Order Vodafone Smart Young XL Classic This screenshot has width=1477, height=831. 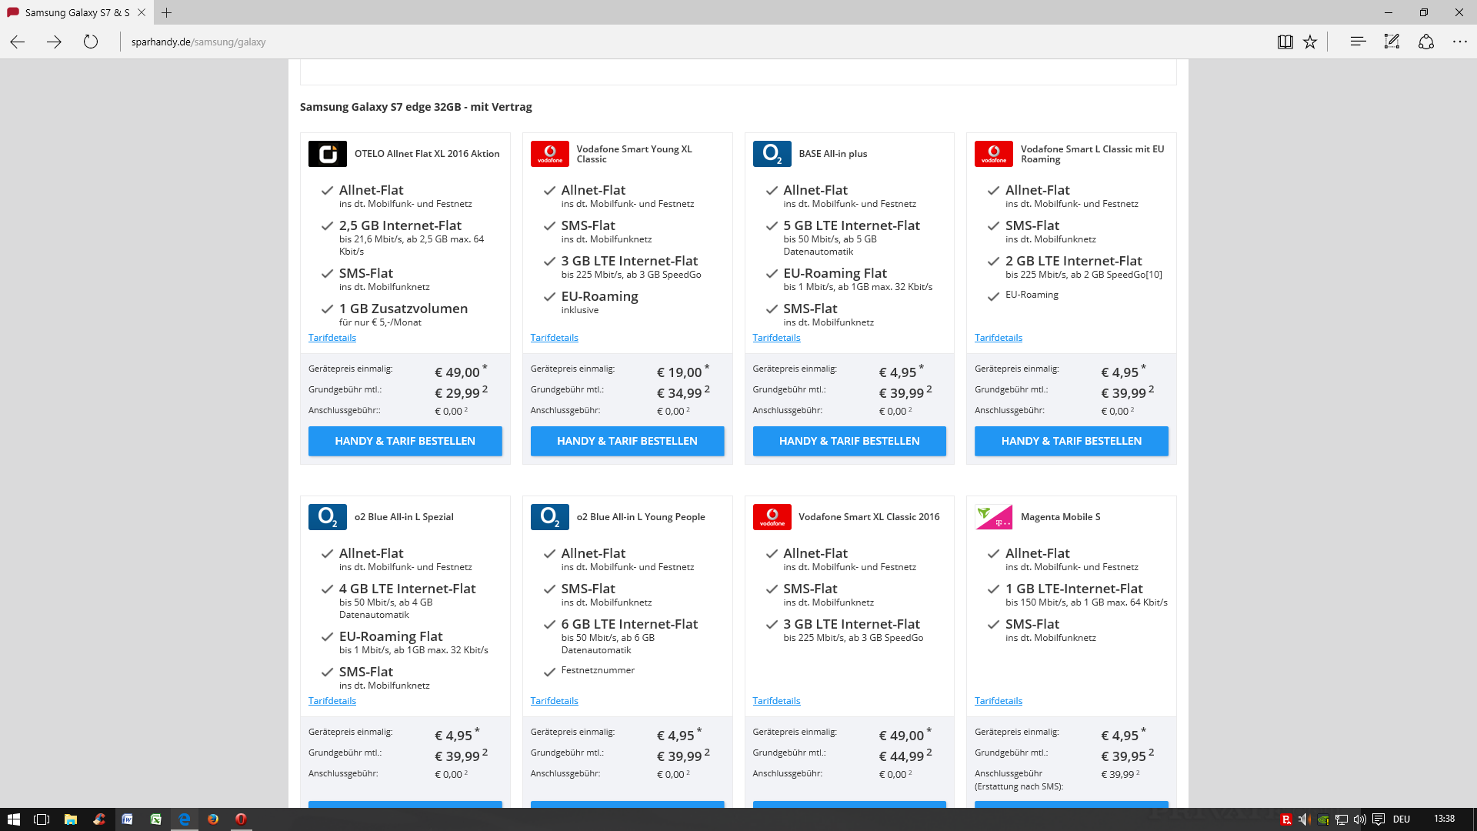[x=626, y=441]
